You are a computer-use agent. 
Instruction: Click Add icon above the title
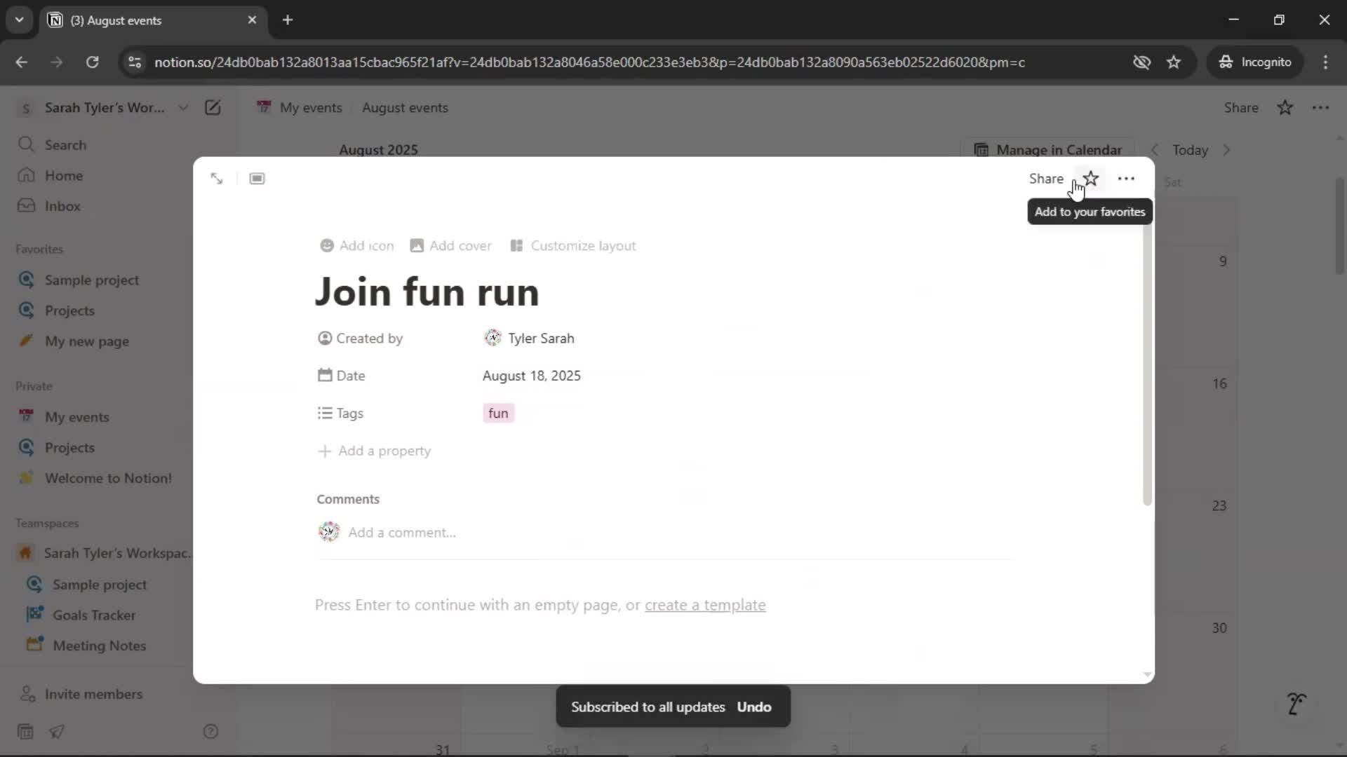tap(356, 246)
